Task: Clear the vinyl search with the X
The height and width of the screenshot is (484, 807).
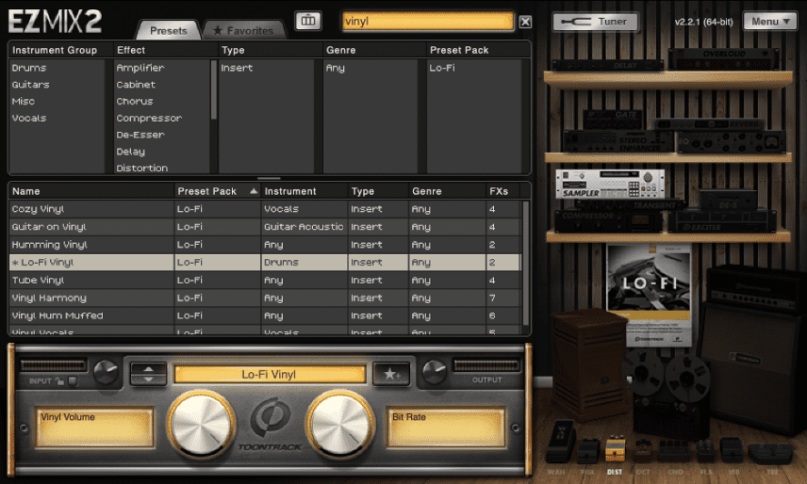Action: [525, 22]
